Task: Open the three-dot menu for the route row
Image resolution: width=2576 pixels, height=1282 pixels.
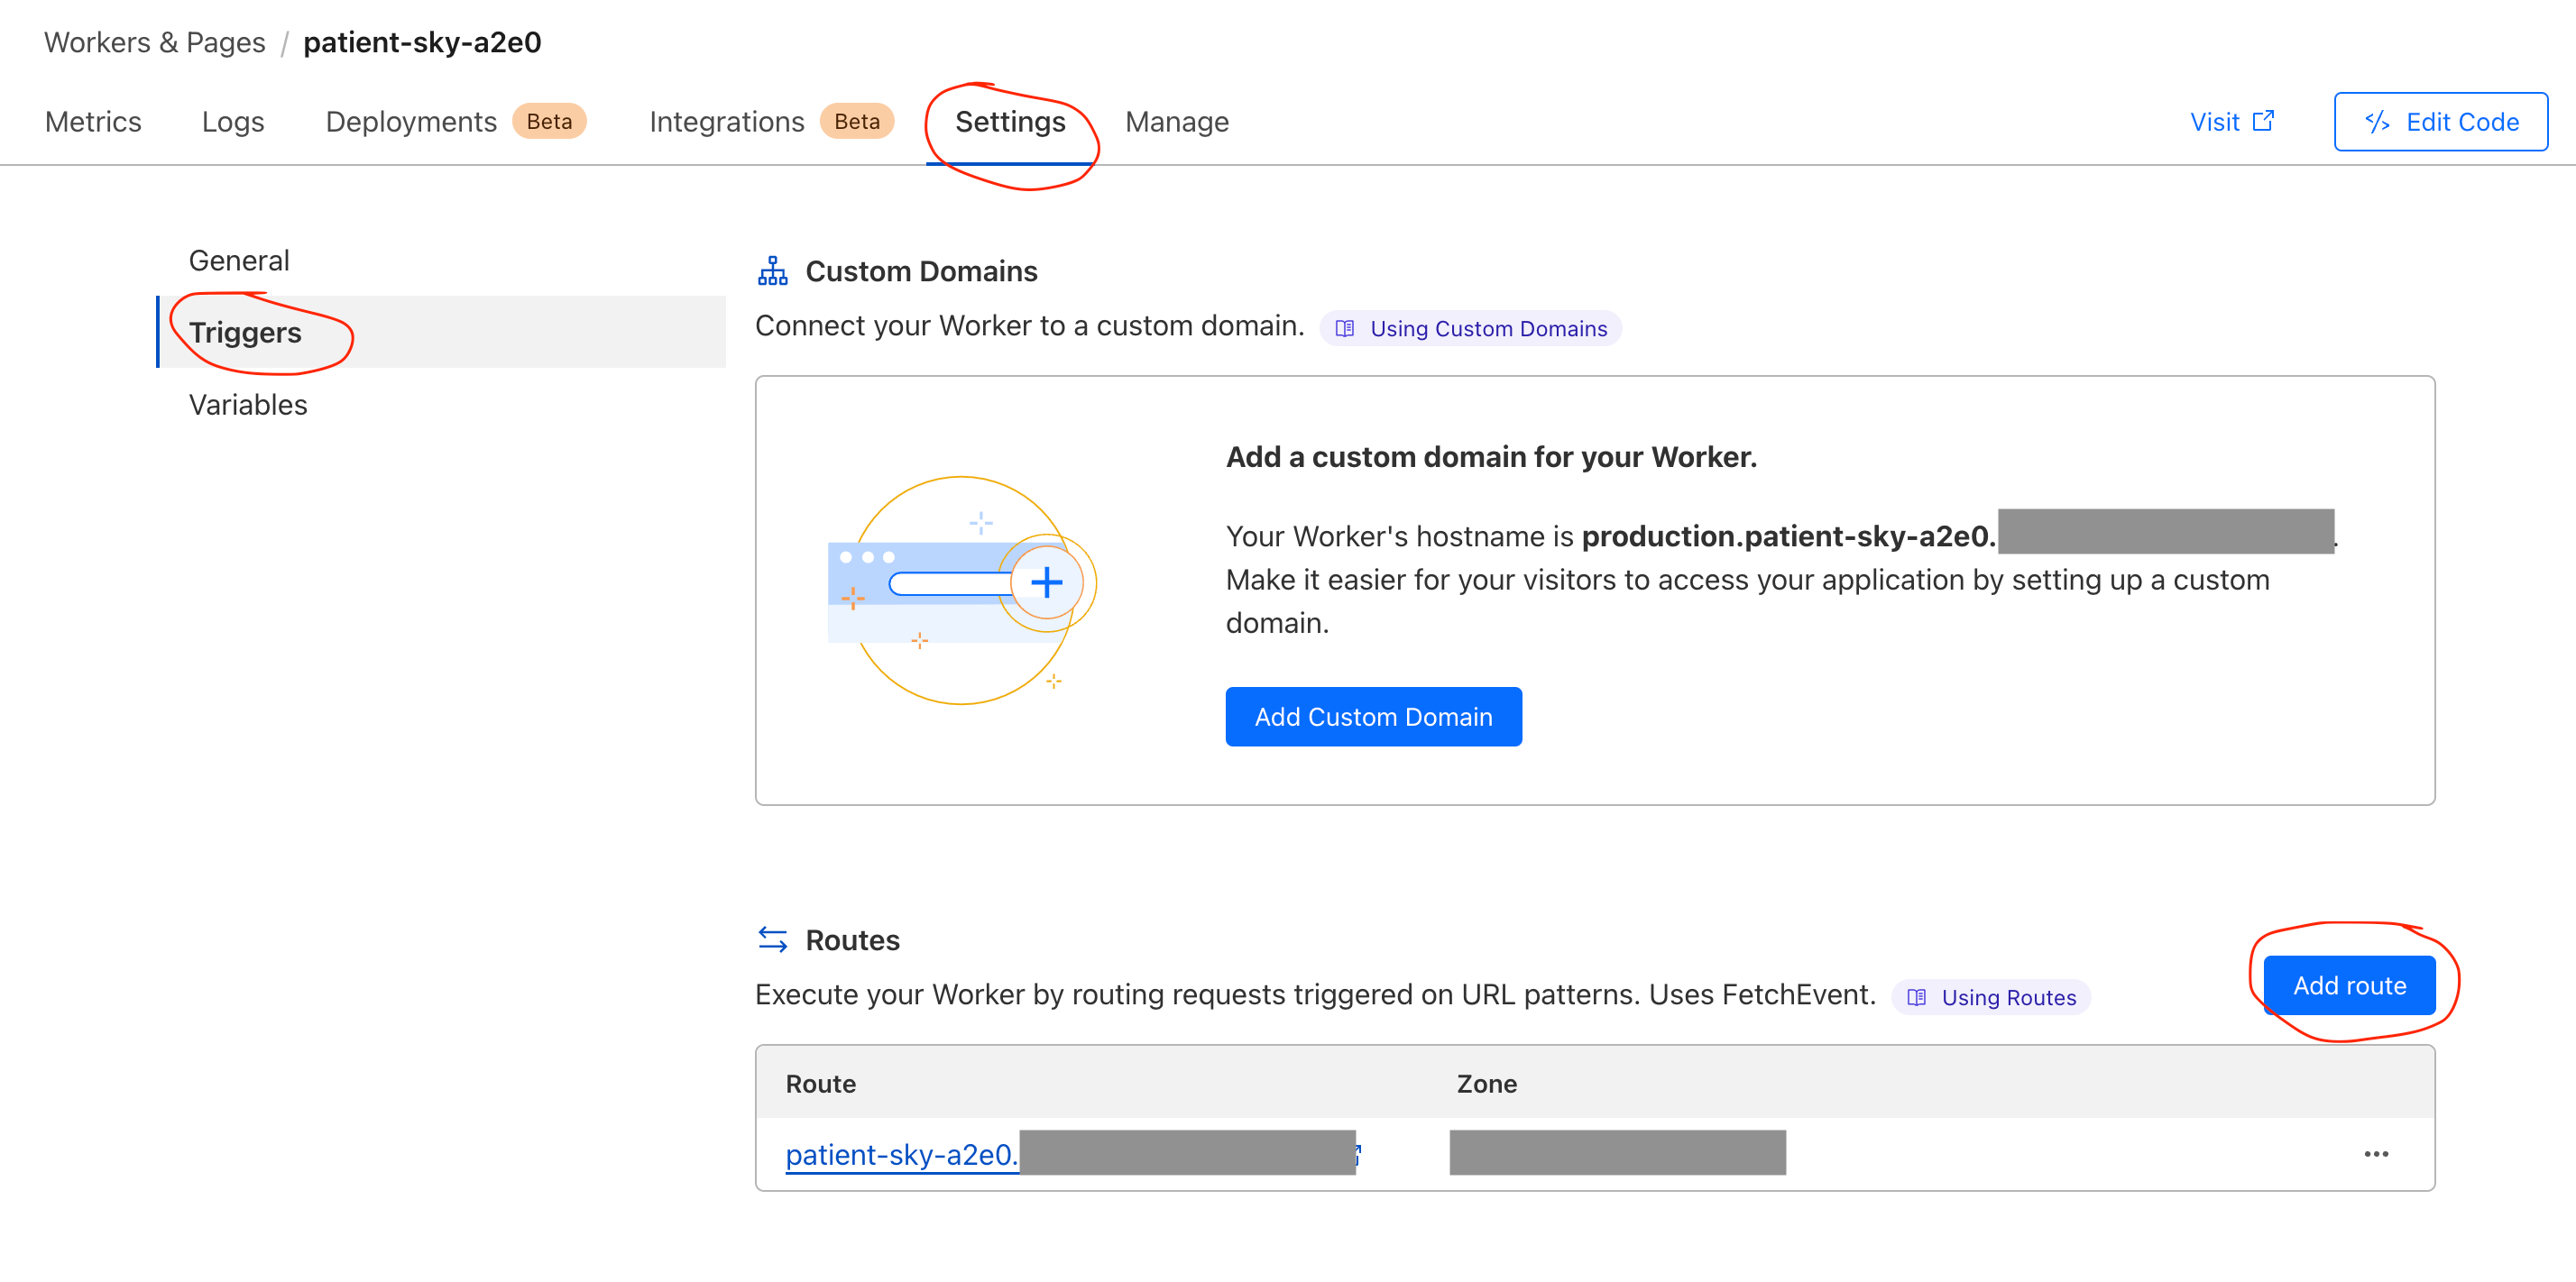Action: 2376,1154
